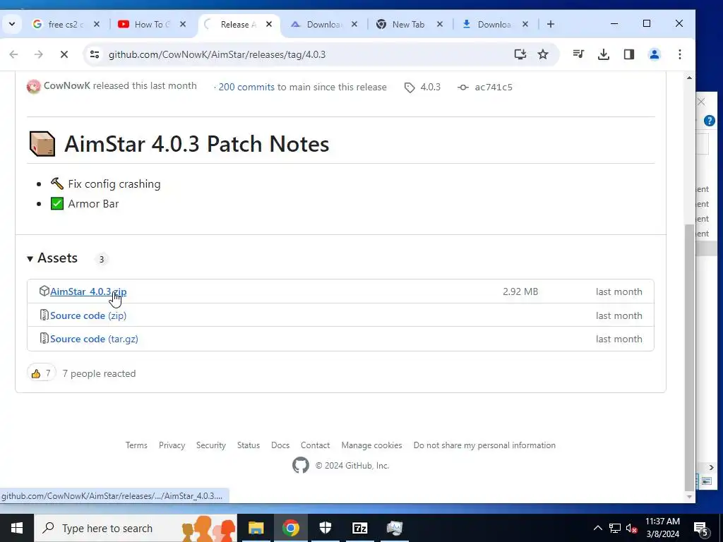Go forward in browser history

tap(39, 54)
